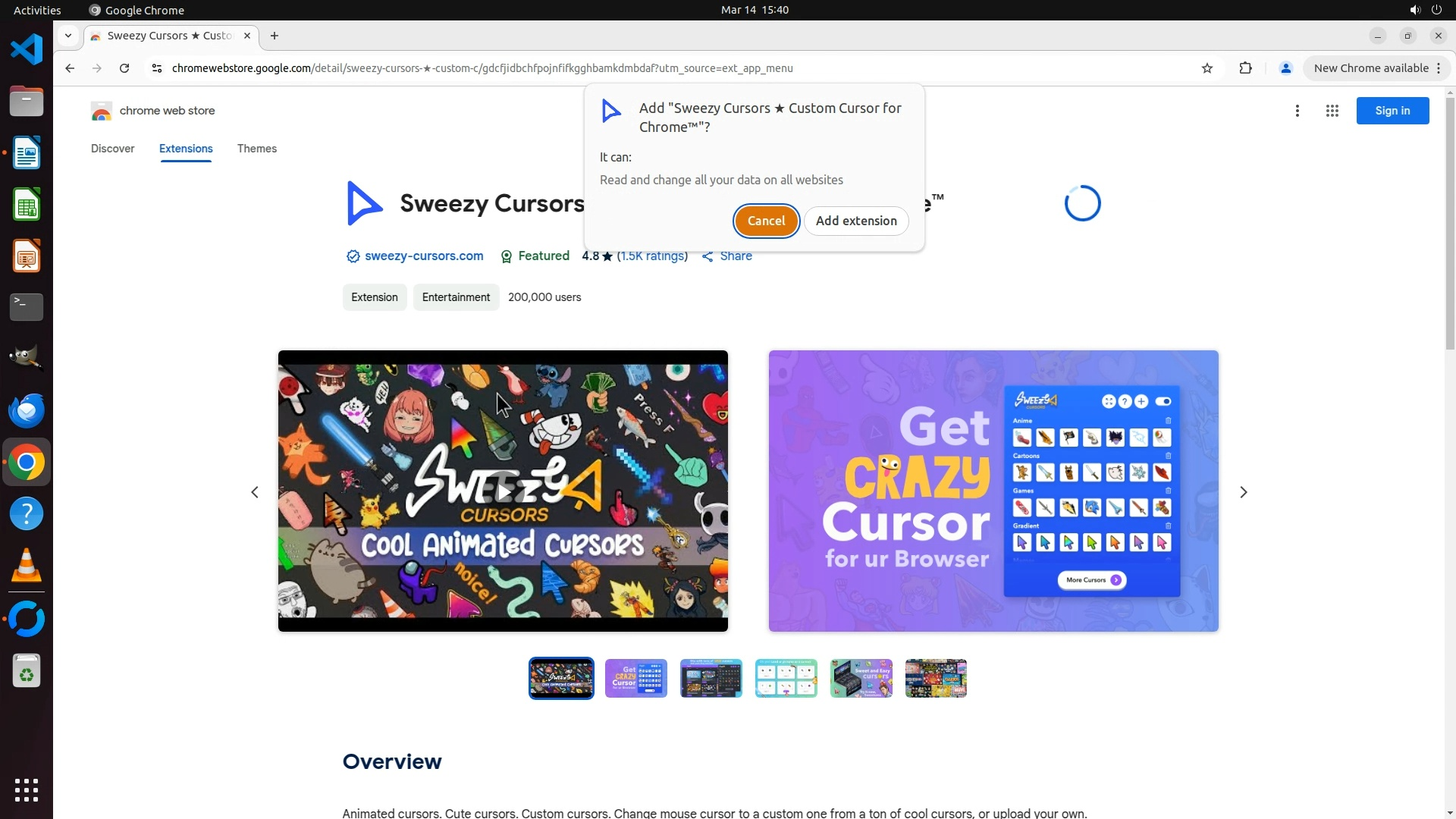This screenshot has width=1456, height=819.
Task: Cancel the add extension dialog
Action: (x=766, y=221)
